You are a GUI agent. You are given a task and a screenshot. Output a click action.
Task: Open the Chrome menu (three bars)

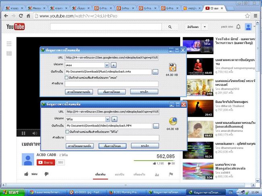tap(256, 16)
